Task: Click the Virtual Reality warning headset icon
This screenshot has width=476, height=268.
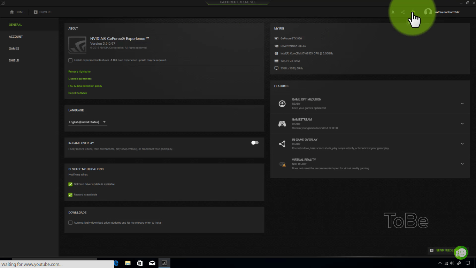Action: coord(282,164)
